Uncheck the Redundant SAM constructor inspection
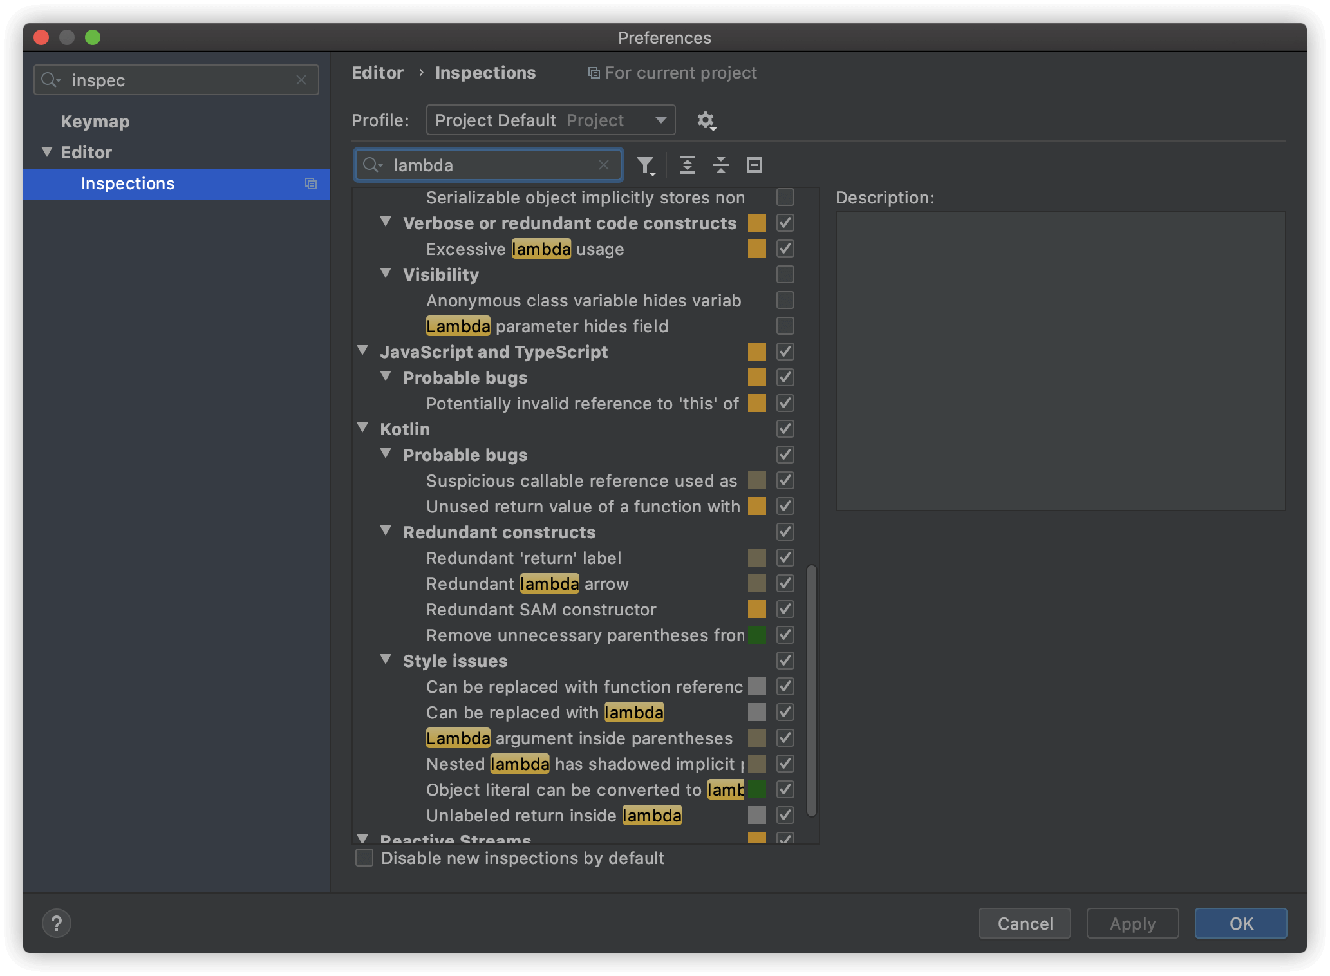 785,610
